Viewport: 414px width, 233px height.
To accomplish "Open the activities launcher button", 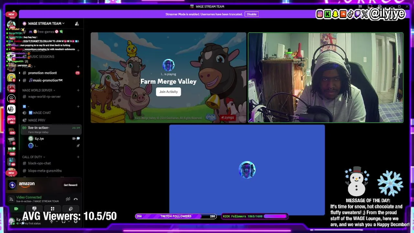I will tap(52, 209).
